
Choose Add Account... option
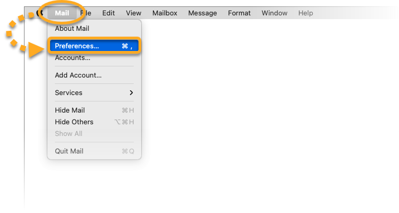pos(78,75)
